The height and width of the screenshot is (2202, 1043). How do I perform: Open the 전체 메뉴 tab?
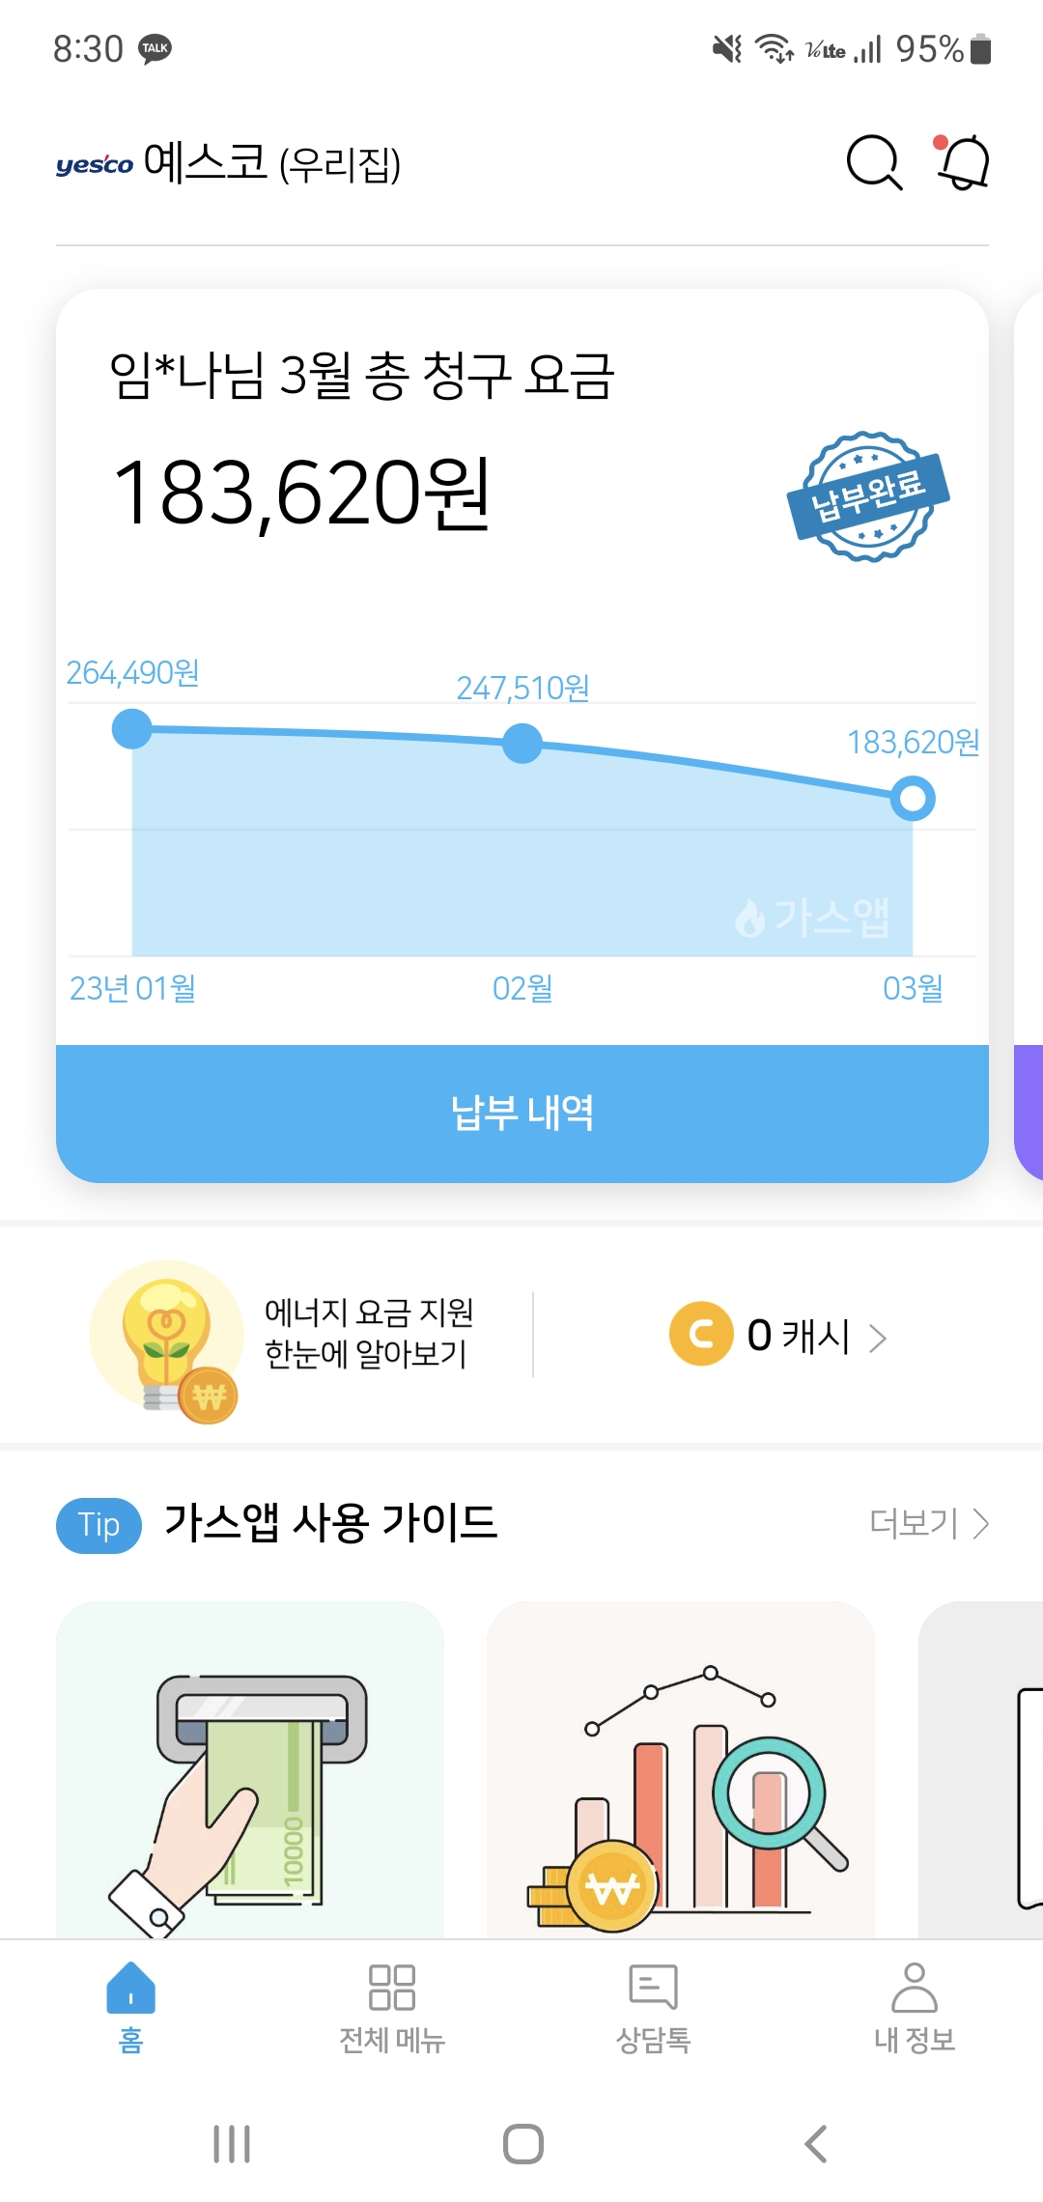[392, 2006]
